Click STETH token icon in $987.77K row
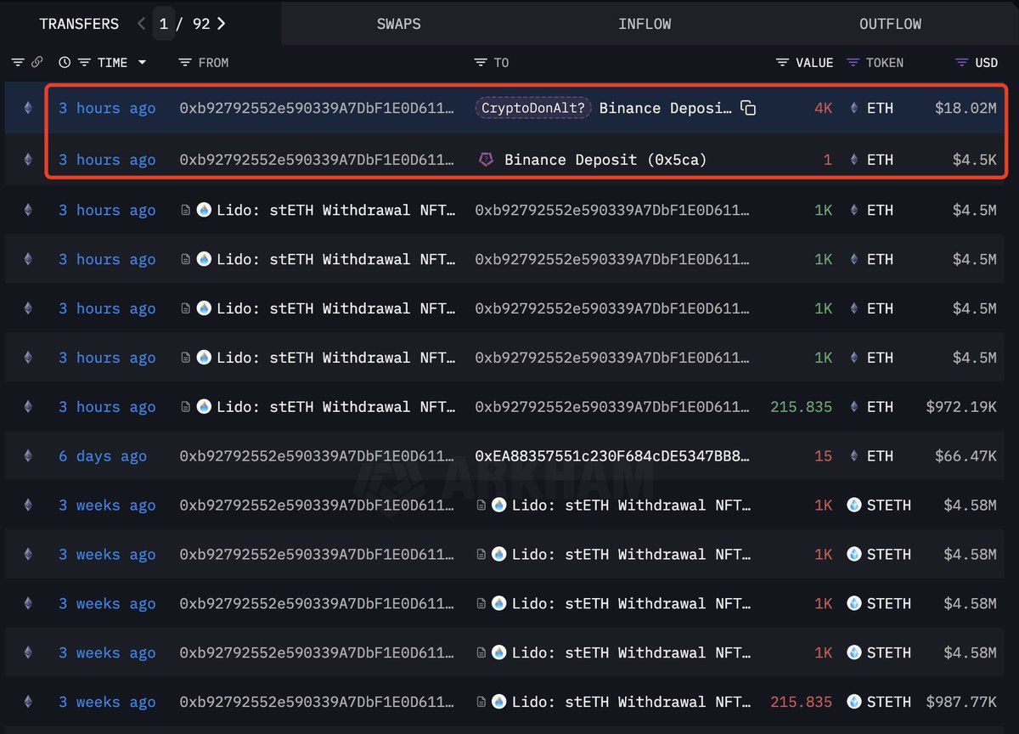 tap(854, 702)
